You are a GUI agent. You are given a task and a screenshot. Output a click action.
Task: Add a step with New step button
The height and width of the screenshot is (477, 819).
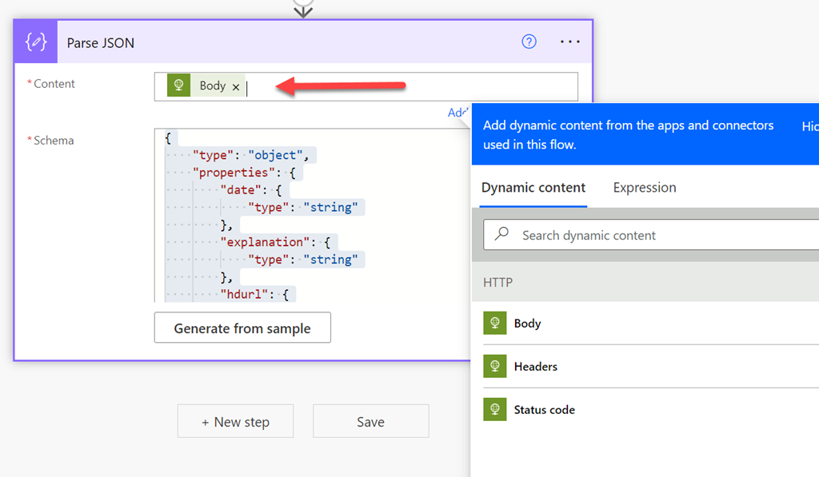[x=235, y=422]
